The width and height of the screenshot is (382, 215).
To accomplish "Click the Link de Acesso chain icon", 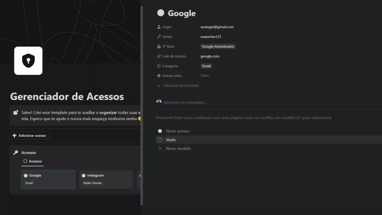I will 159,56.
